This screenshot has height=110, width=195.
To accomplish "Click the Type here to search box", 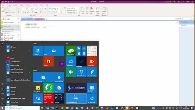I will coord(22,108).
